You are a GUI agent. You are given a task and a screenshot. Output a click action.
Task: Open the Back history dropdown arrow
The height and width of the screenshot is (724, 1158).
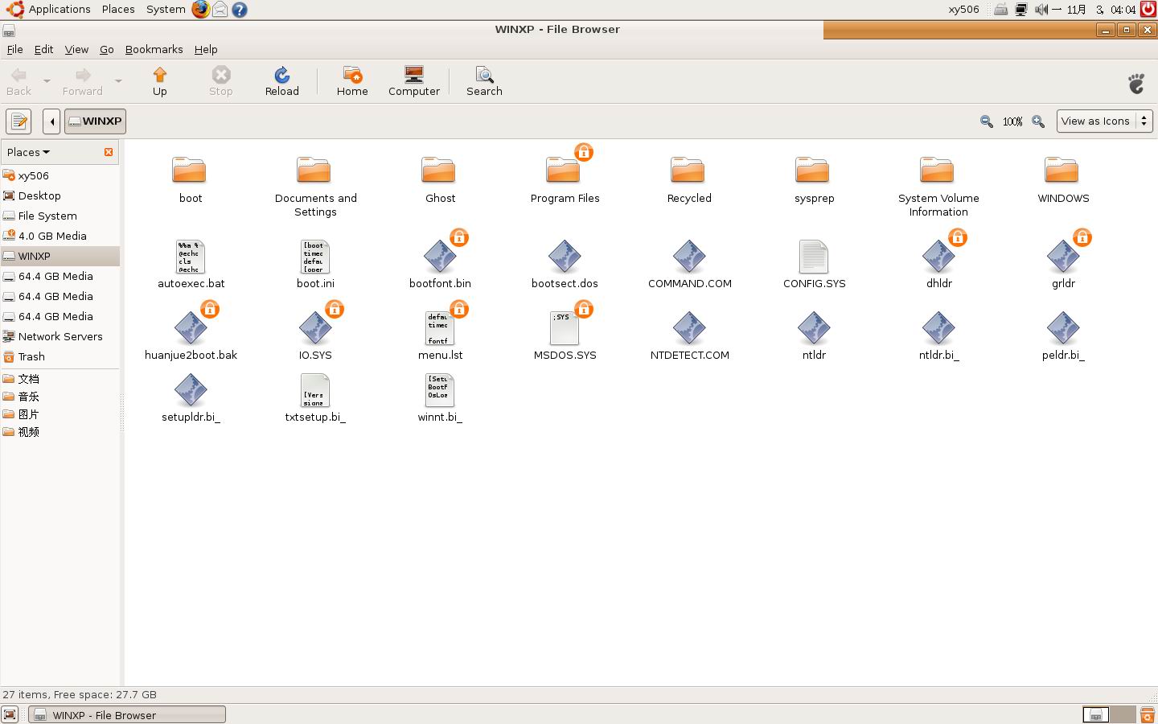click(47, 81)
